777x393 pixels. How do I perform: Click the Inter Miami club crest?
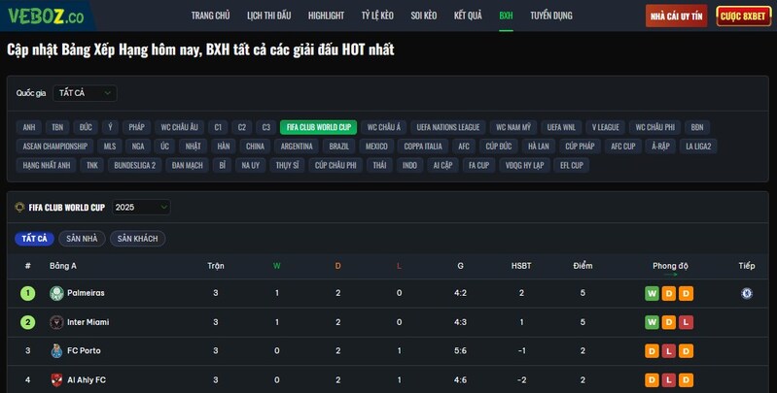pos(56,322)
